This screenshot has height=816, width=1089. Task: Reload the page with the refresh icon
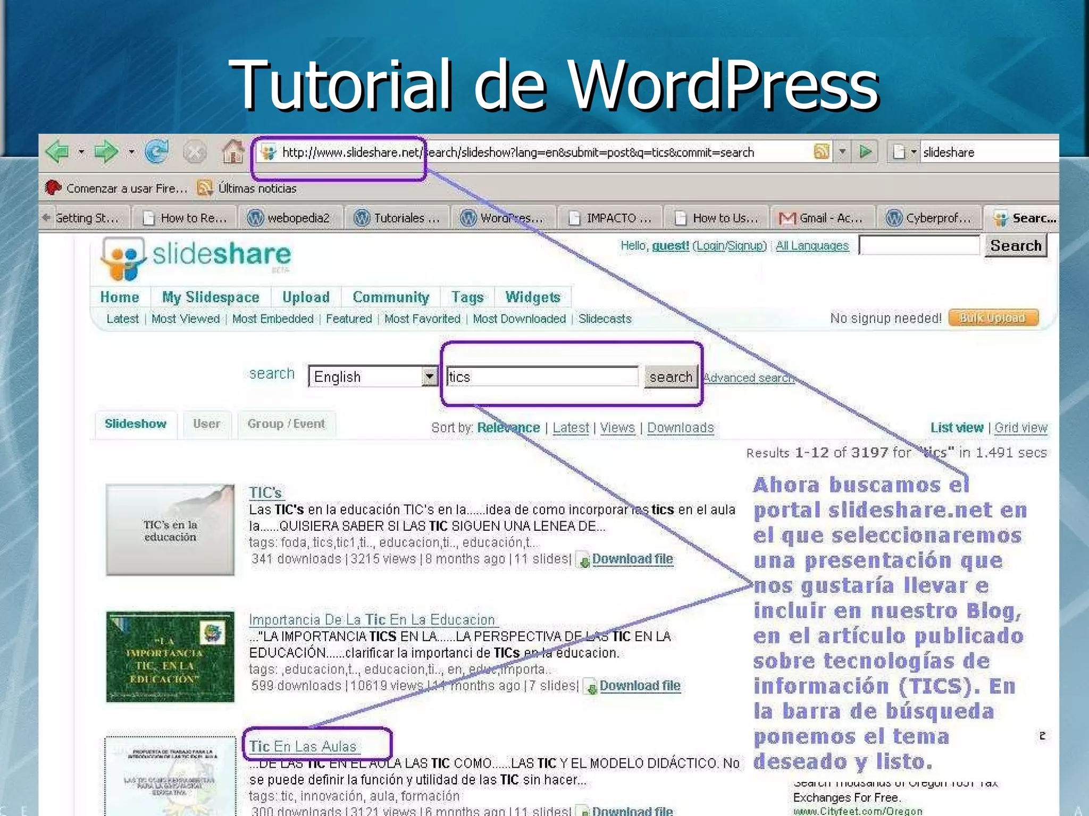(157, 152)
